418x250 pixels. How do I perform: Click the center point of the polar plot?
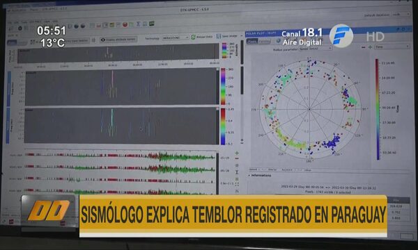pyautogui.click(x=309, y=109)
